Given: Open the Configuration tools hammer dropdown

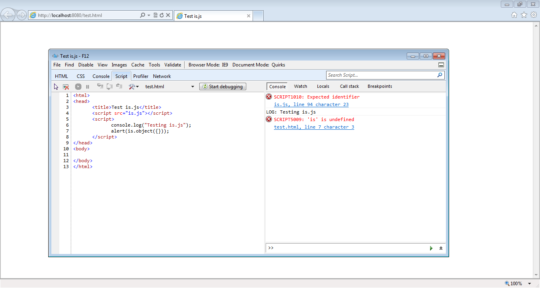Looking at the screenshot, I should point(134,87).
